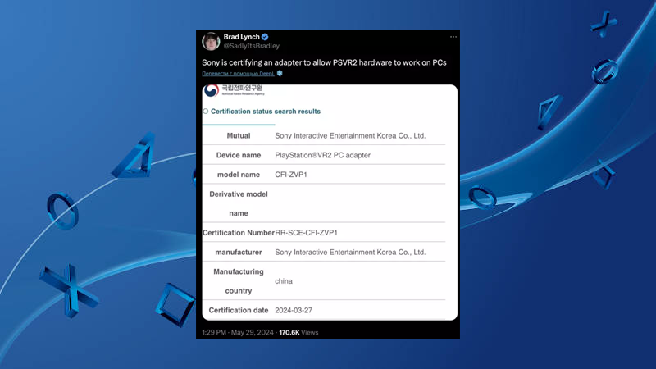Click the model name value 'CFI-ZVP1'

pyautogui.click(x=291, y=175)
